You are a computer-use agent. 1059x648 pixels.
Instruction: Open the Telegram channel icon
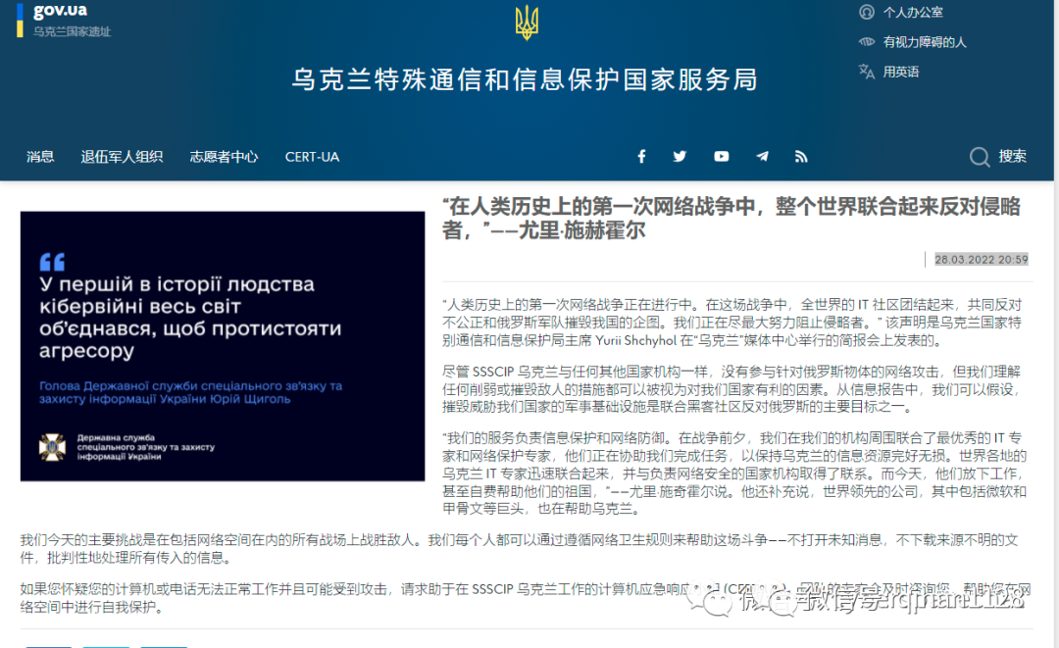(762, 157)
